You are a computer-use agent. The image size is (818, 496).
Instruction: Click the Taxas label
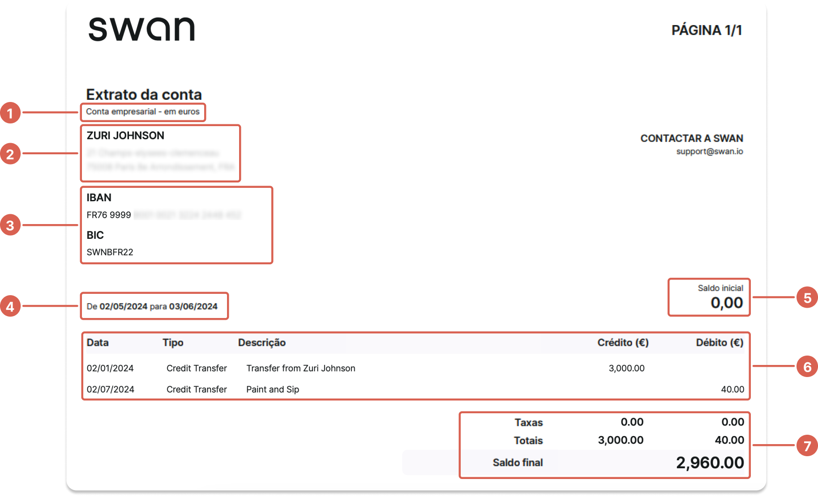[529, 422]
